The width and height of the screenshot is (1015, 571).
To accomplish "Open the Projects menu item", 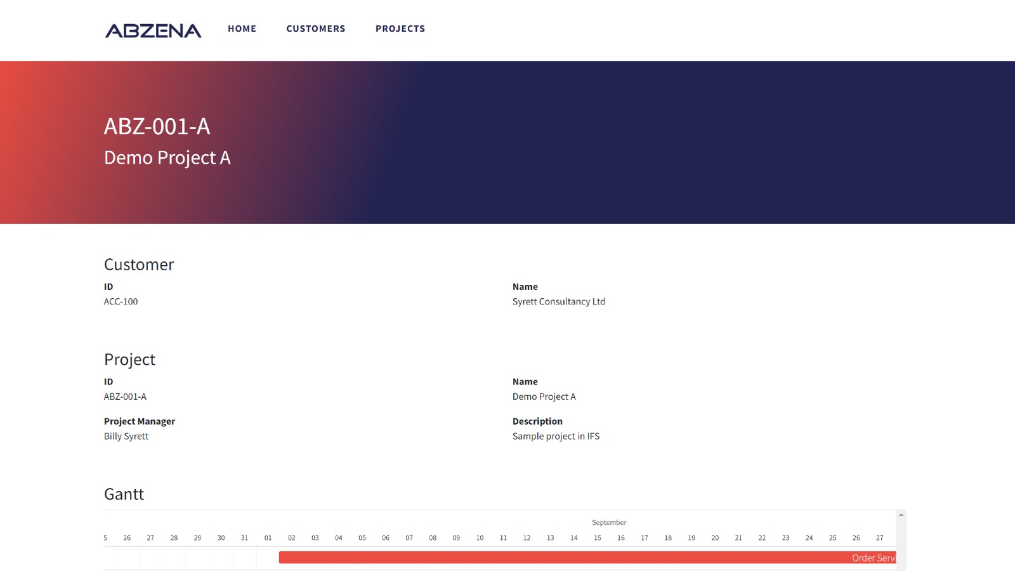I will coord(400,29).
